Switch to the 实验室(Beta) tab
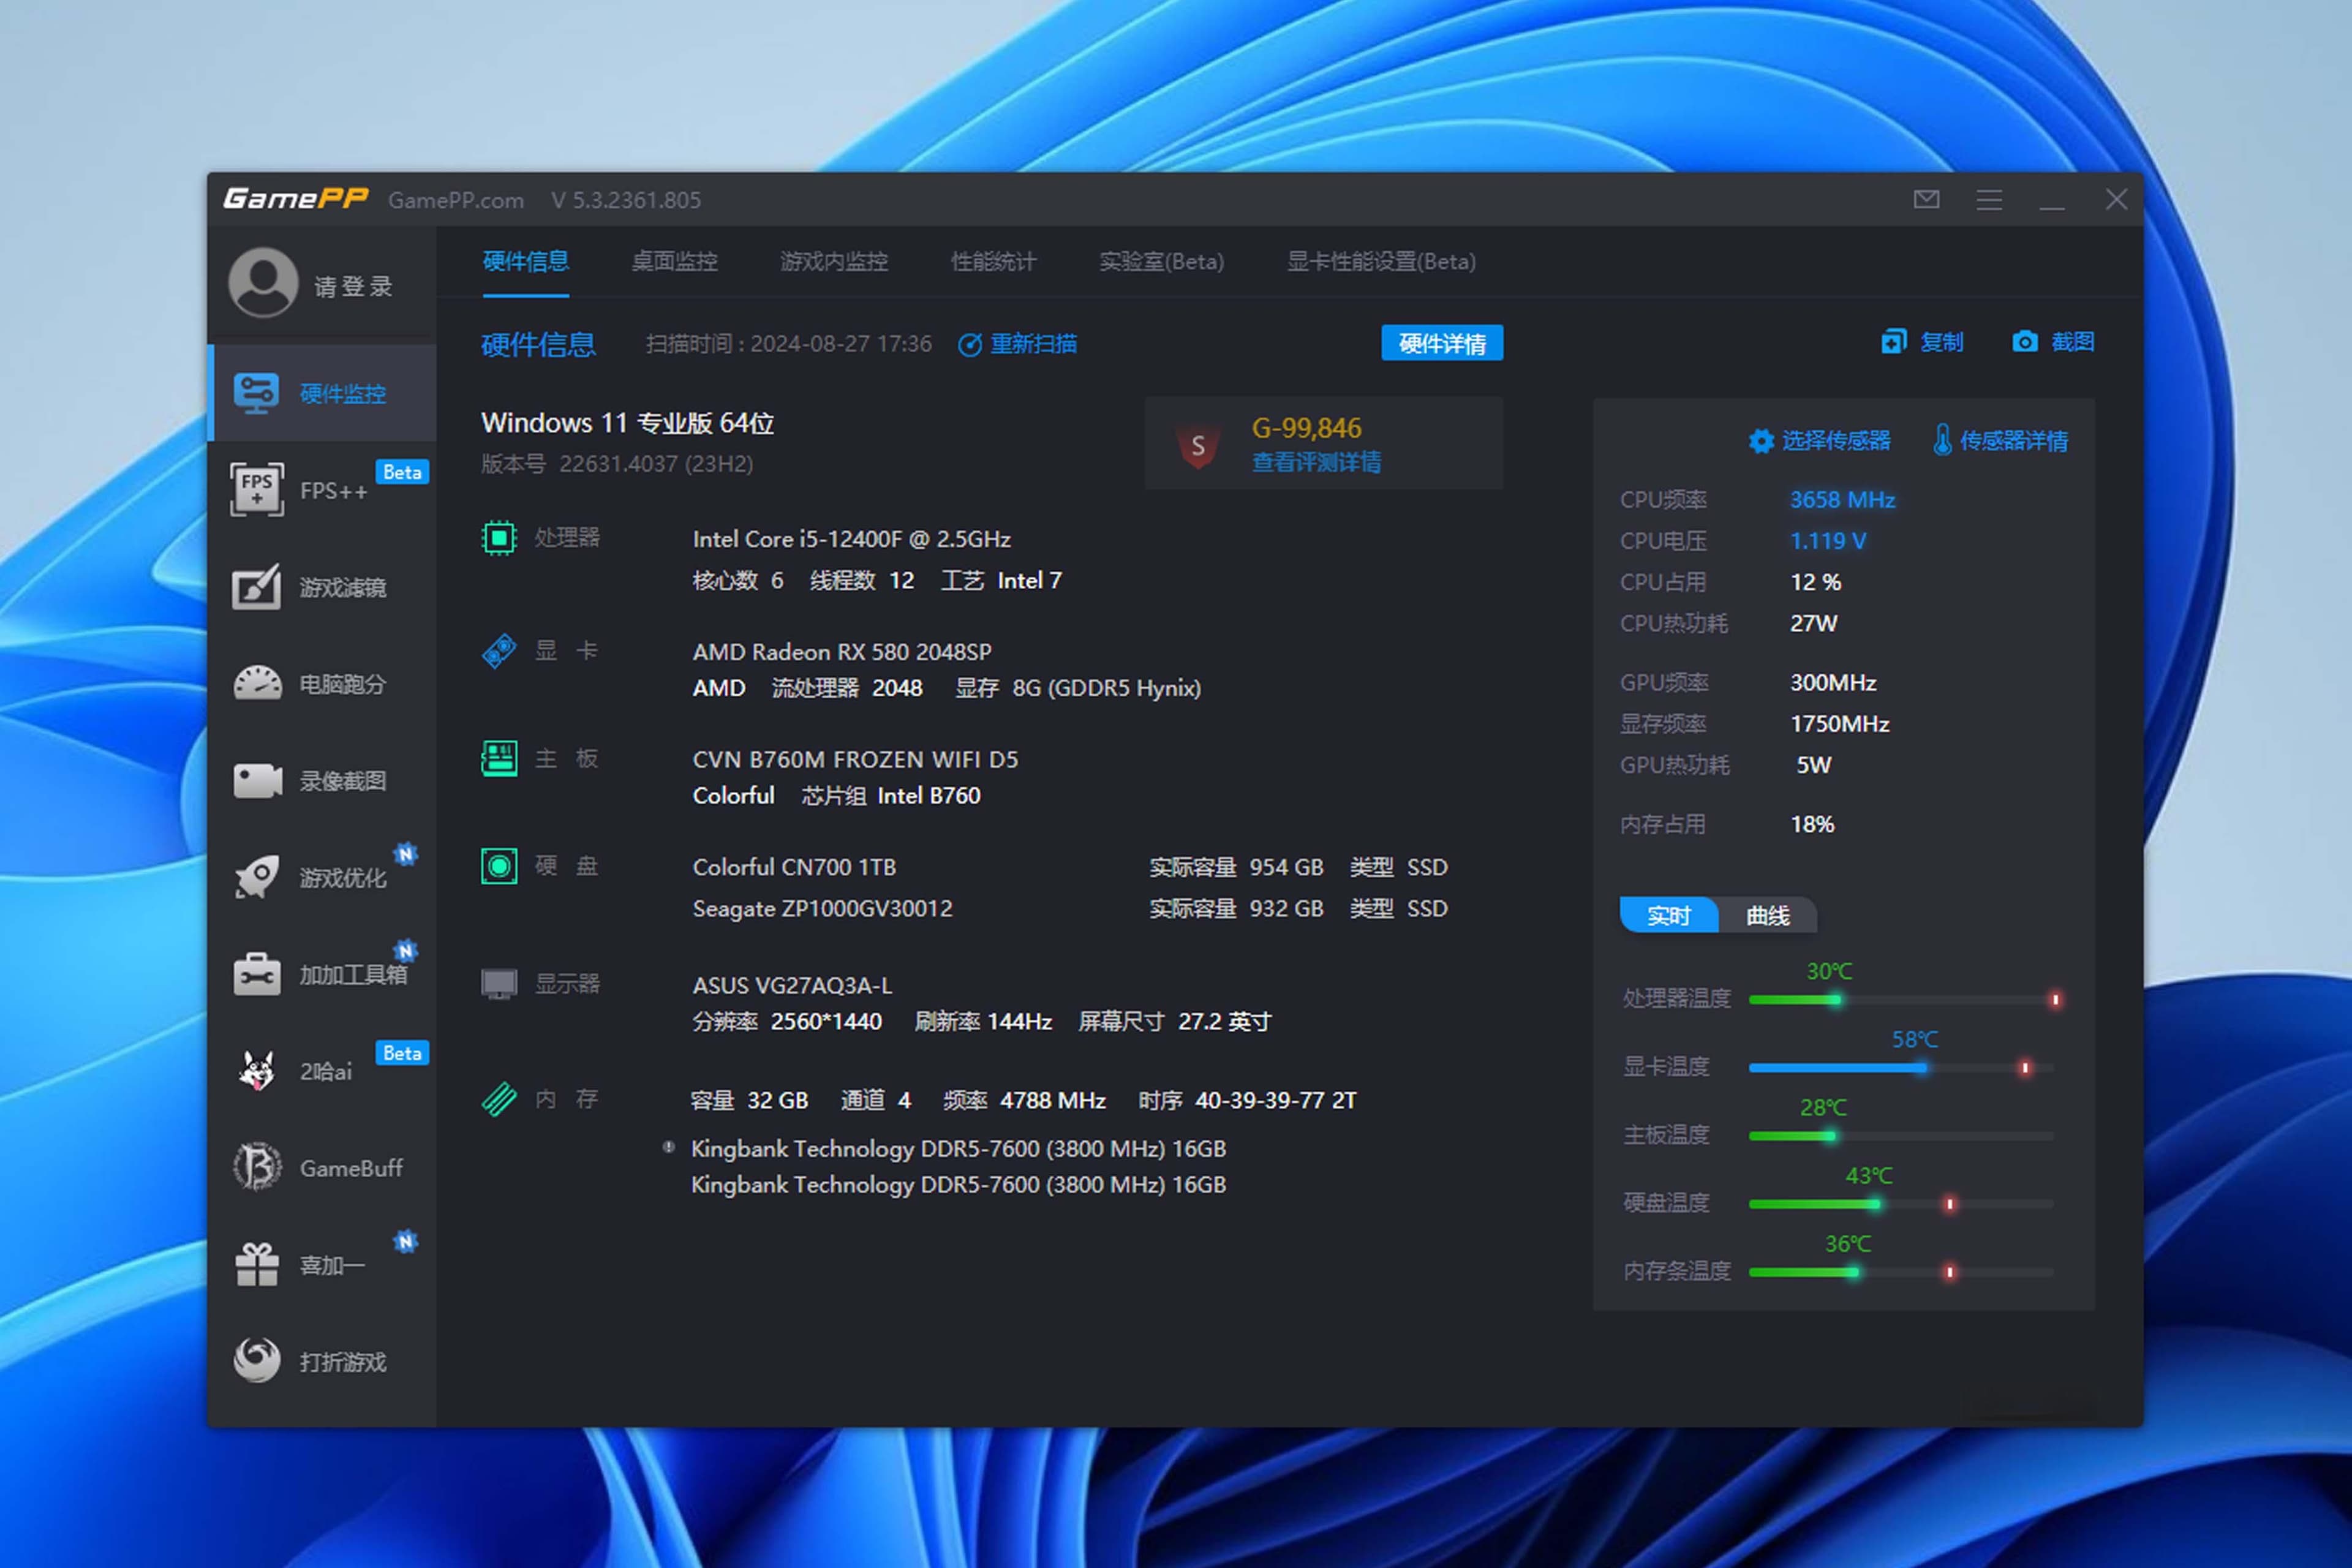Image resolution: width=2352 pixels, height=1568 pixels. click(1161, 262)
